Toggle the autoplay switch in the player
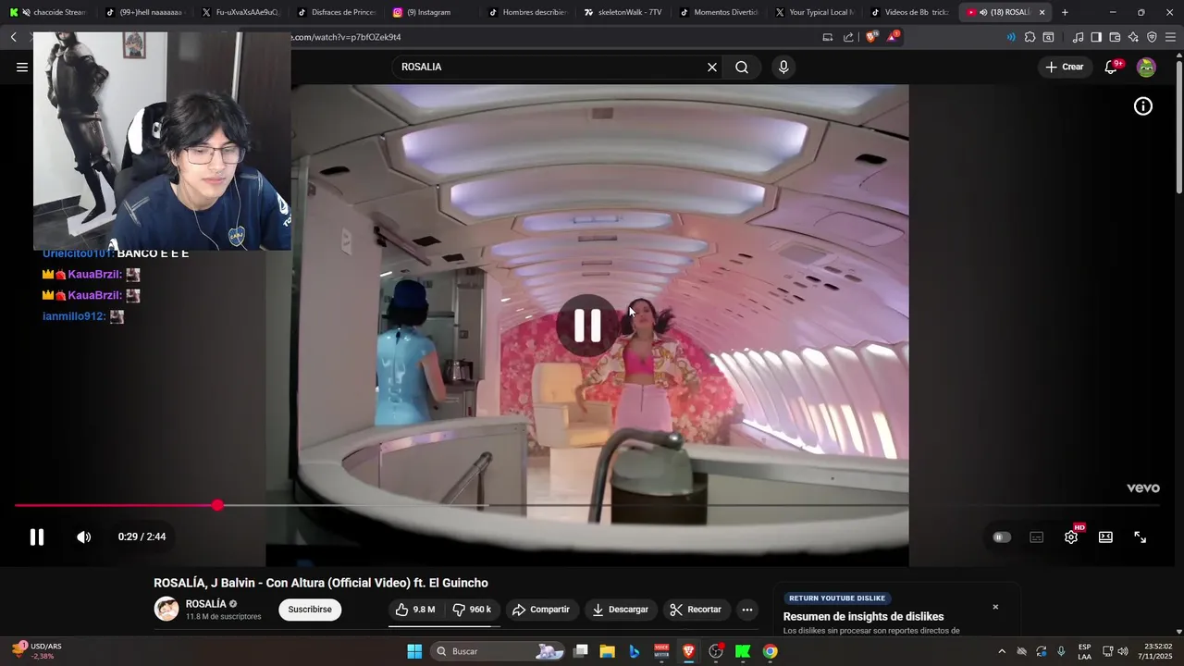1184x666 pixels. tap(1002, 537)
